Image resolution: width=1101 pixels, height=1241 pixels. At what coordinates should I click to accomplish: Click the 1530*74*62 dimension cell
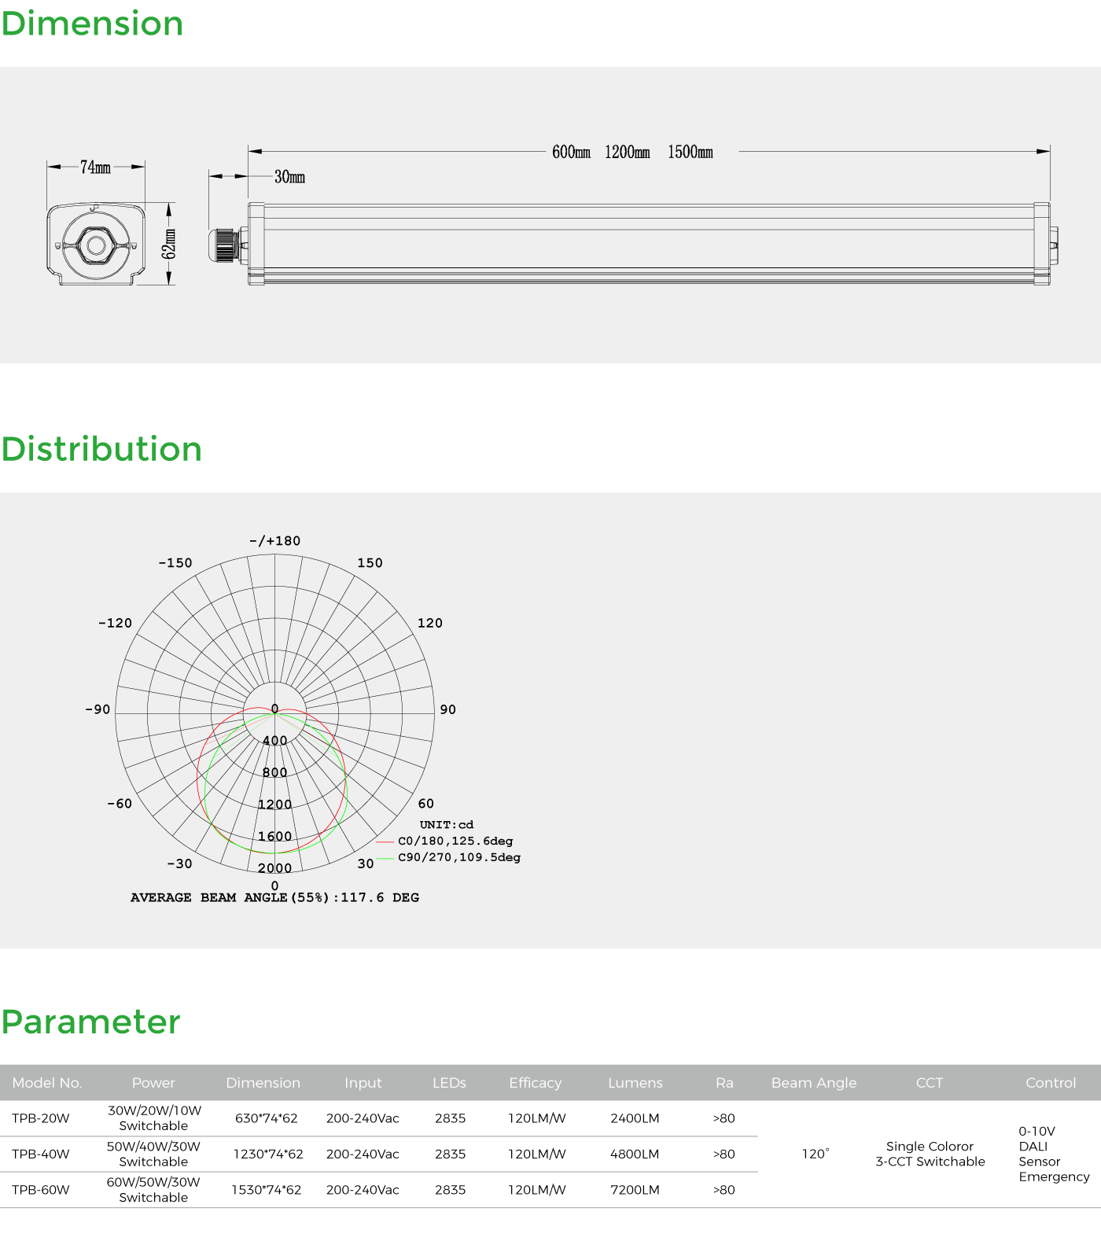click(267, 1190)
